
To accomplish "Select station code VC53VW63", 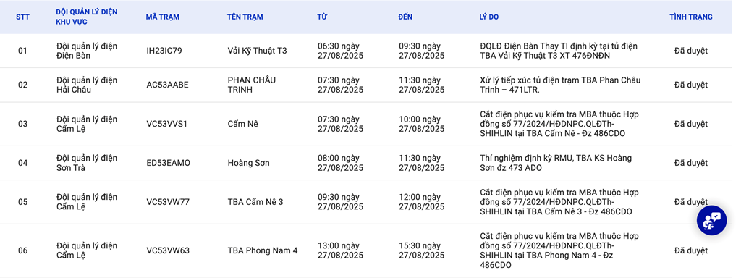I will tap(168, 250).
